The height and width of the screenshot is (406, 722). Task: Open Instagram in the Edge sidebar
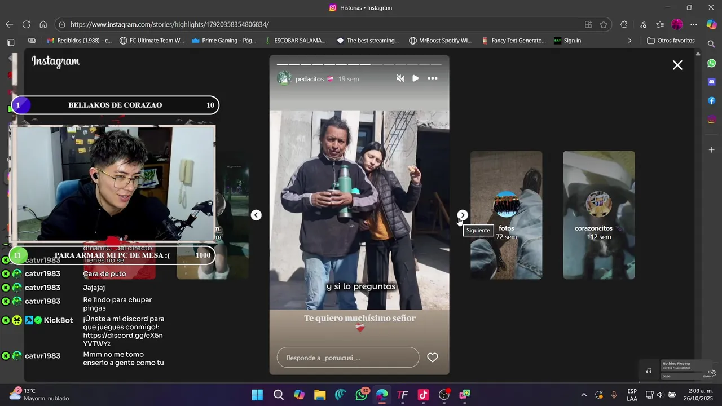(x=712, y=119)
